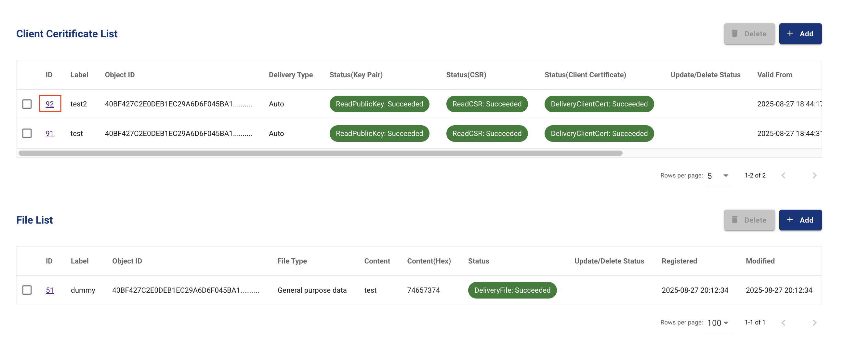Open file ID 51 link
Image resolution: width=844 pixels, height=355 pixels.
click(x=49, y=290)
